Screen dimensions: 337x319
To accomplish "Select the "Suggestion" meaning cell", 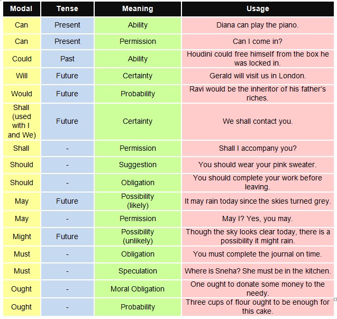I will (x=138, y=165).
